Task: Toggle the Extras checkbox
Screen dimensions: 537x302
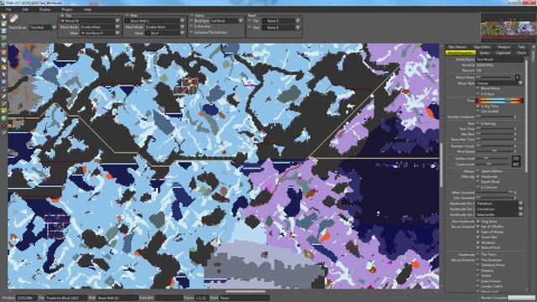Action: point(191,15)
